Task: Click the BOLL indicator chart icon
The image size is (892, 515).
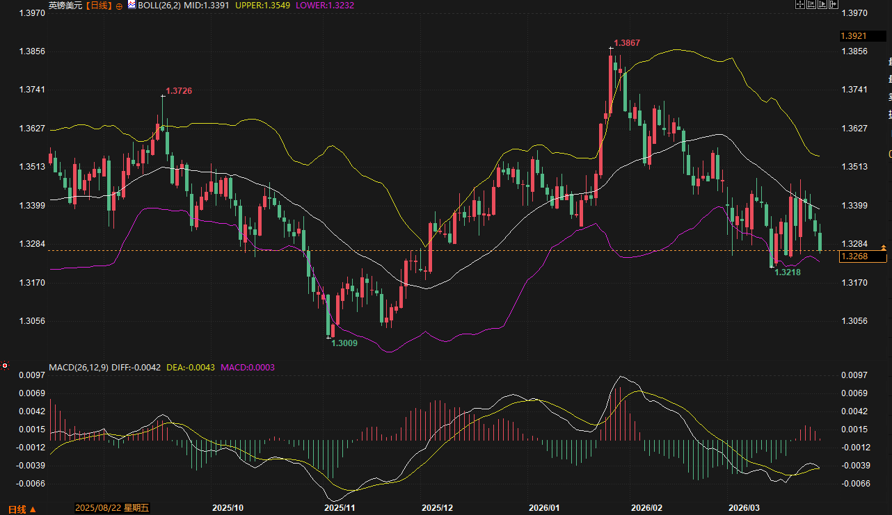Action: 131,5
